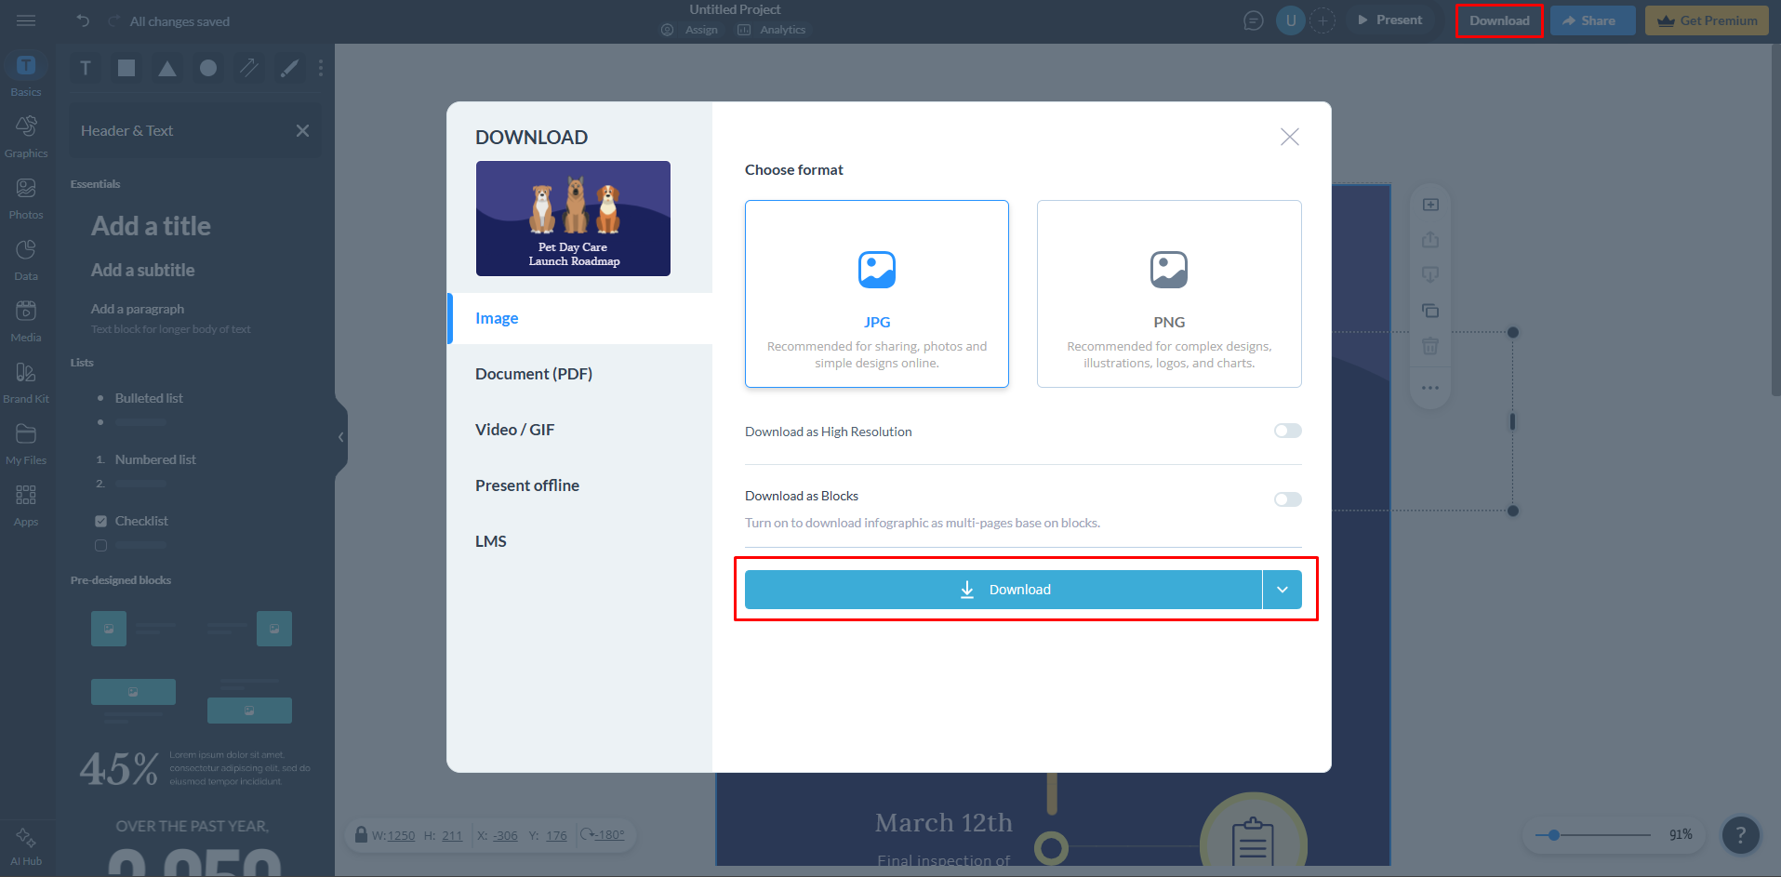Viewport: 1781px width, 877px height.
Task: Open the Download button dropdown arrow
Action: point(1283,589)
